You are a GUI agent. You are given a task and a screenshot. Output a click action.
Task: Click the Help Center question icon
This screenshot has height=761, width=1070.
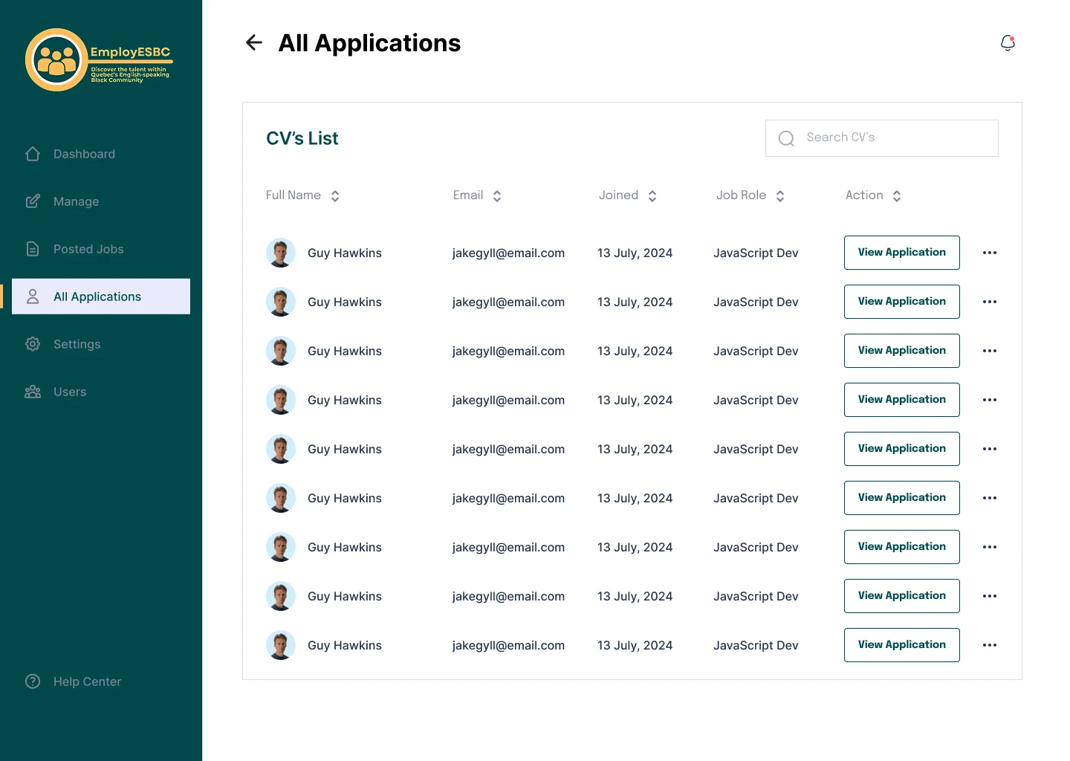(33, 681)
